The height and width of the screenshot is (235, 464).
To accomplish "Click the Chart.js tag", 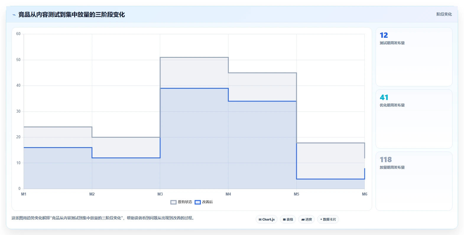I will tap(267, 219).
